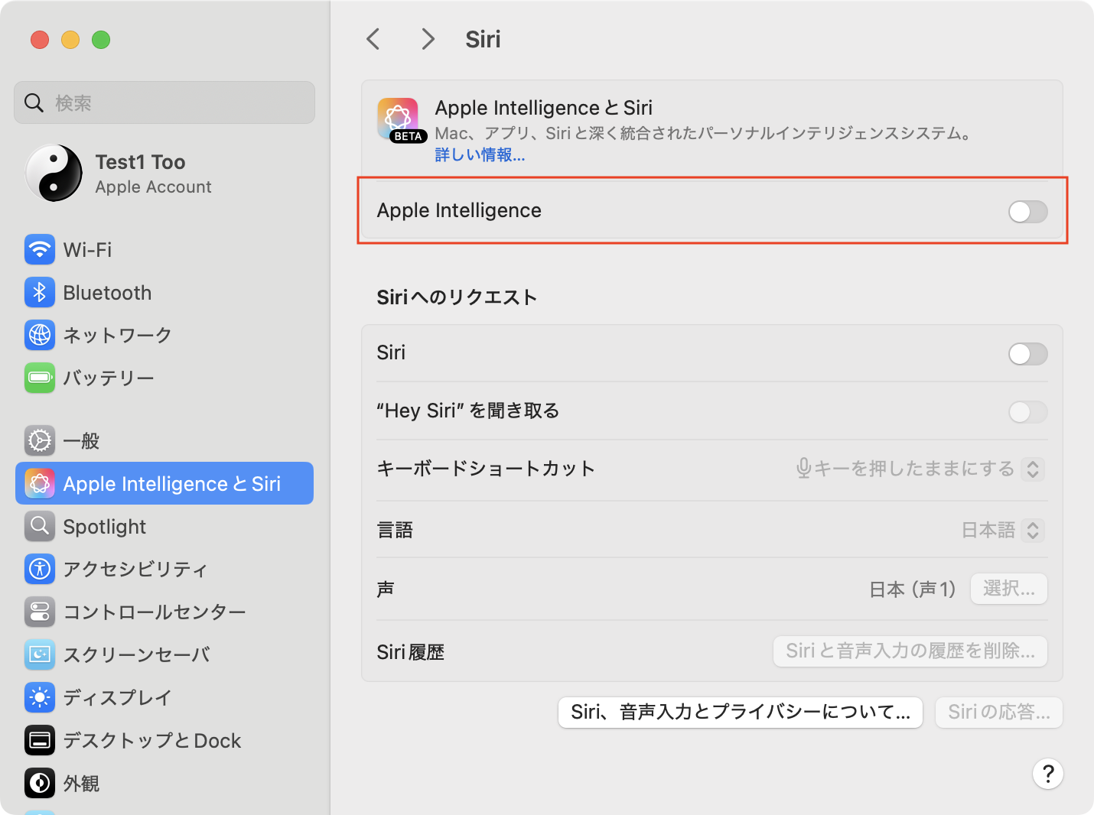
Task: Click the 一般 gear icon
Action: [40, 441]
